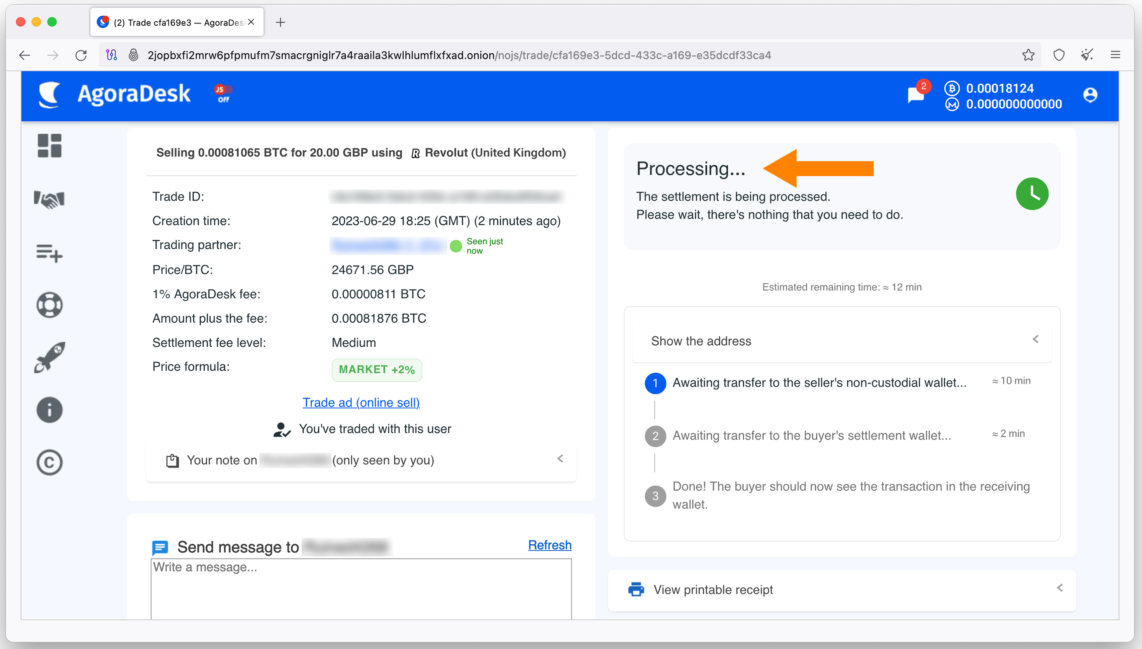Expand the Show the address section
The image size is (1142, 649).
pos(842,341)
